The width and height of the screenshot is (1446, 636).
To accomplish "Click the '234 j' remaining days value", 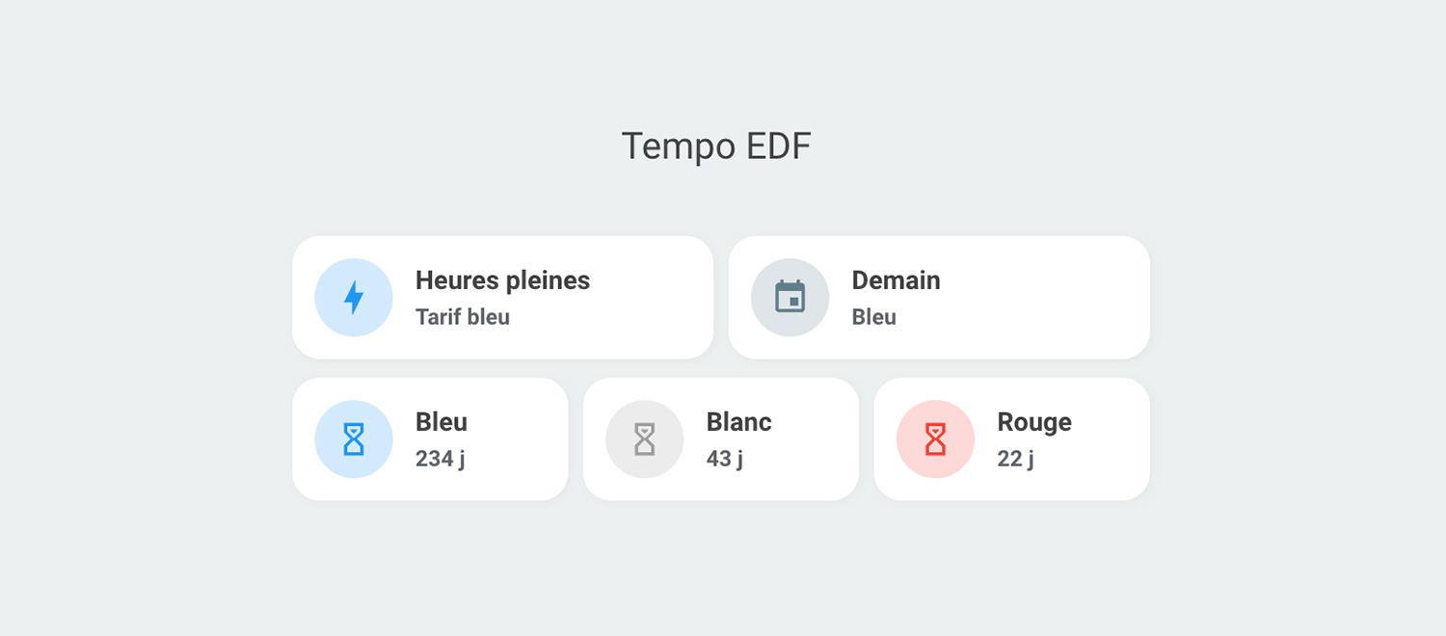I will 440,459.
